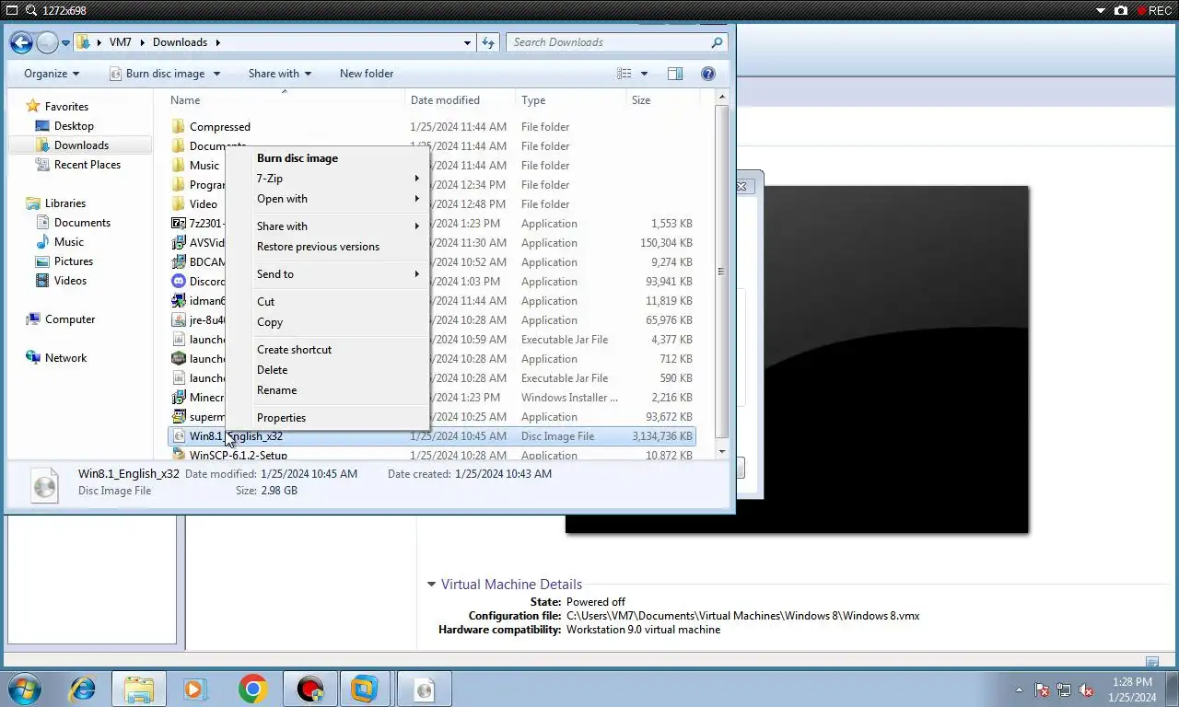This screenshot has height=707, width=1179.
Task: Click Downloads in the address breadcrumb
Action: coord(180,42)
